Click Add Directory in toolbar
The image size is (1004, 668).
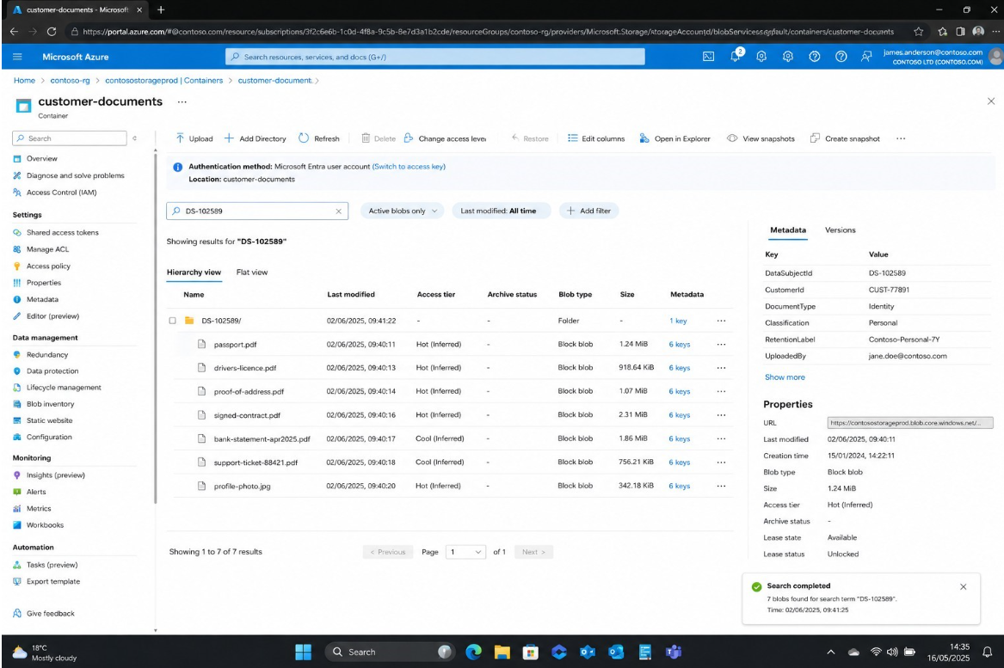coord(255,138)
